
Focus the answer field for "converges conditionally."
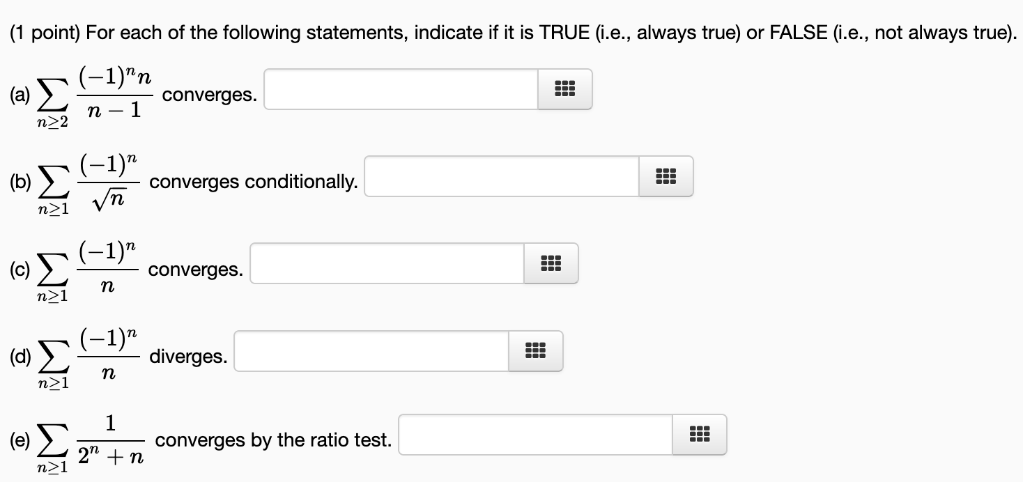[x=502, y=176]
